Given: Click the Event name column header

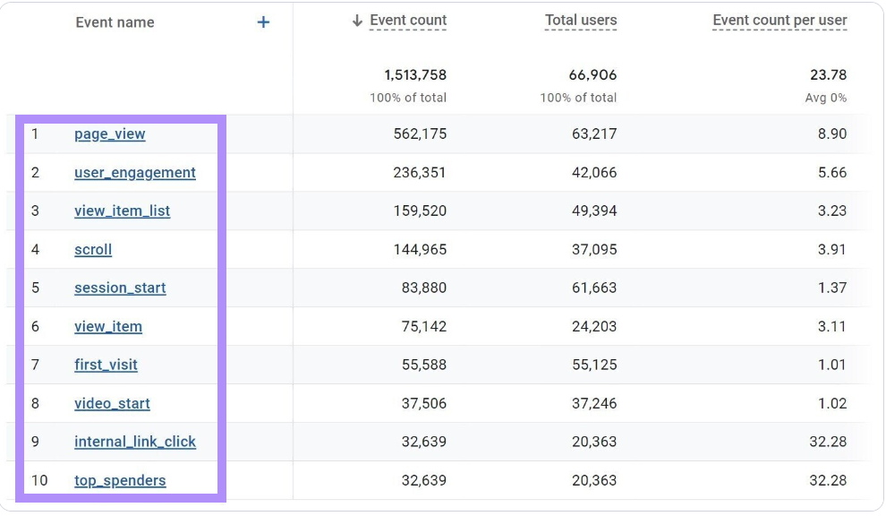Looking at the screenshot, I should tap(115, 21).
